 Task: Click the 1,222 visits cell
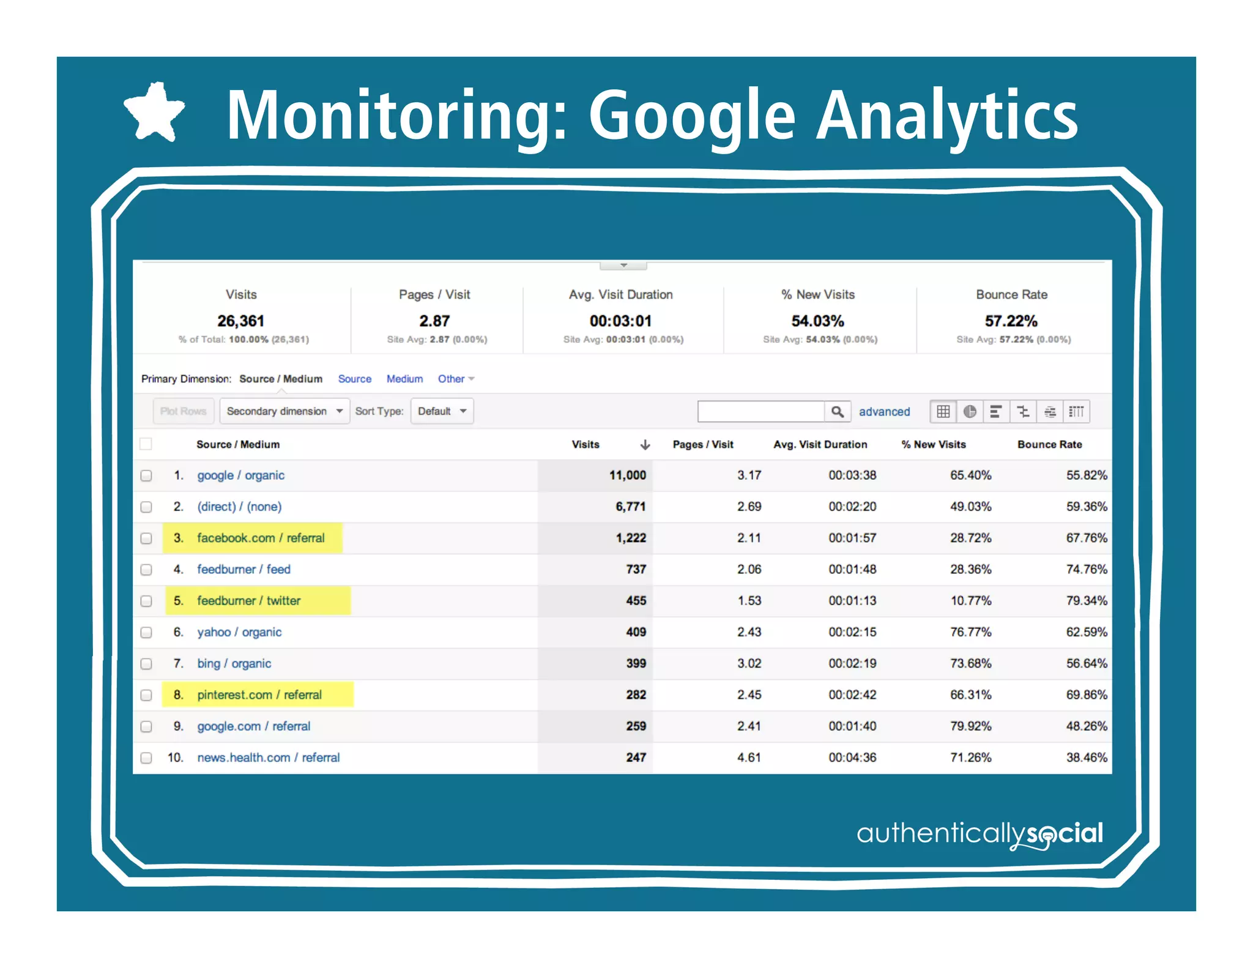pos(631,538)
